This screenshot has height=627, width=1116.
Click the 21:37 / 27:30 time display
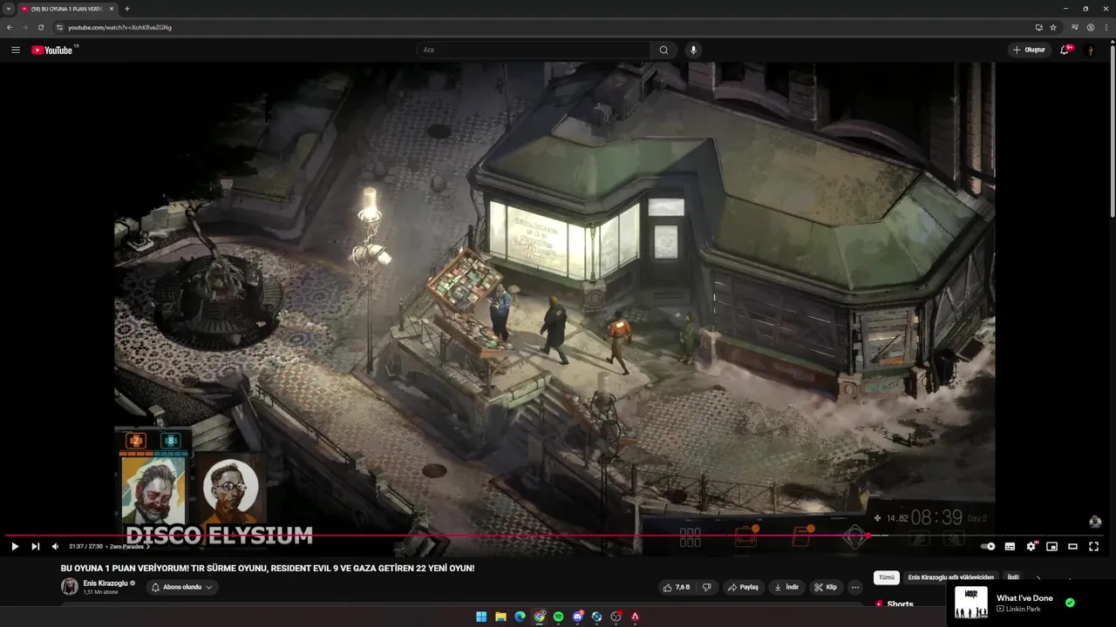(x=85, y=546)
